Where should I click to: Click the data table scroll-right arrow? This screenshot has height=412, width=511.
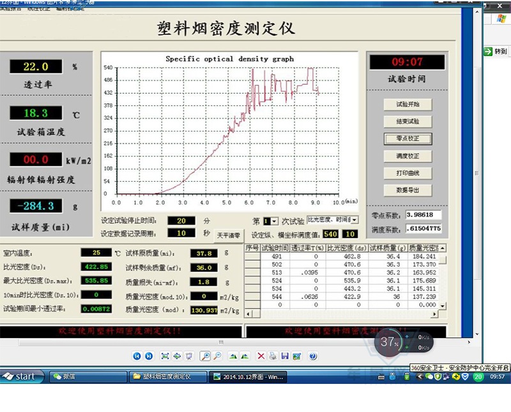[434, 314]
